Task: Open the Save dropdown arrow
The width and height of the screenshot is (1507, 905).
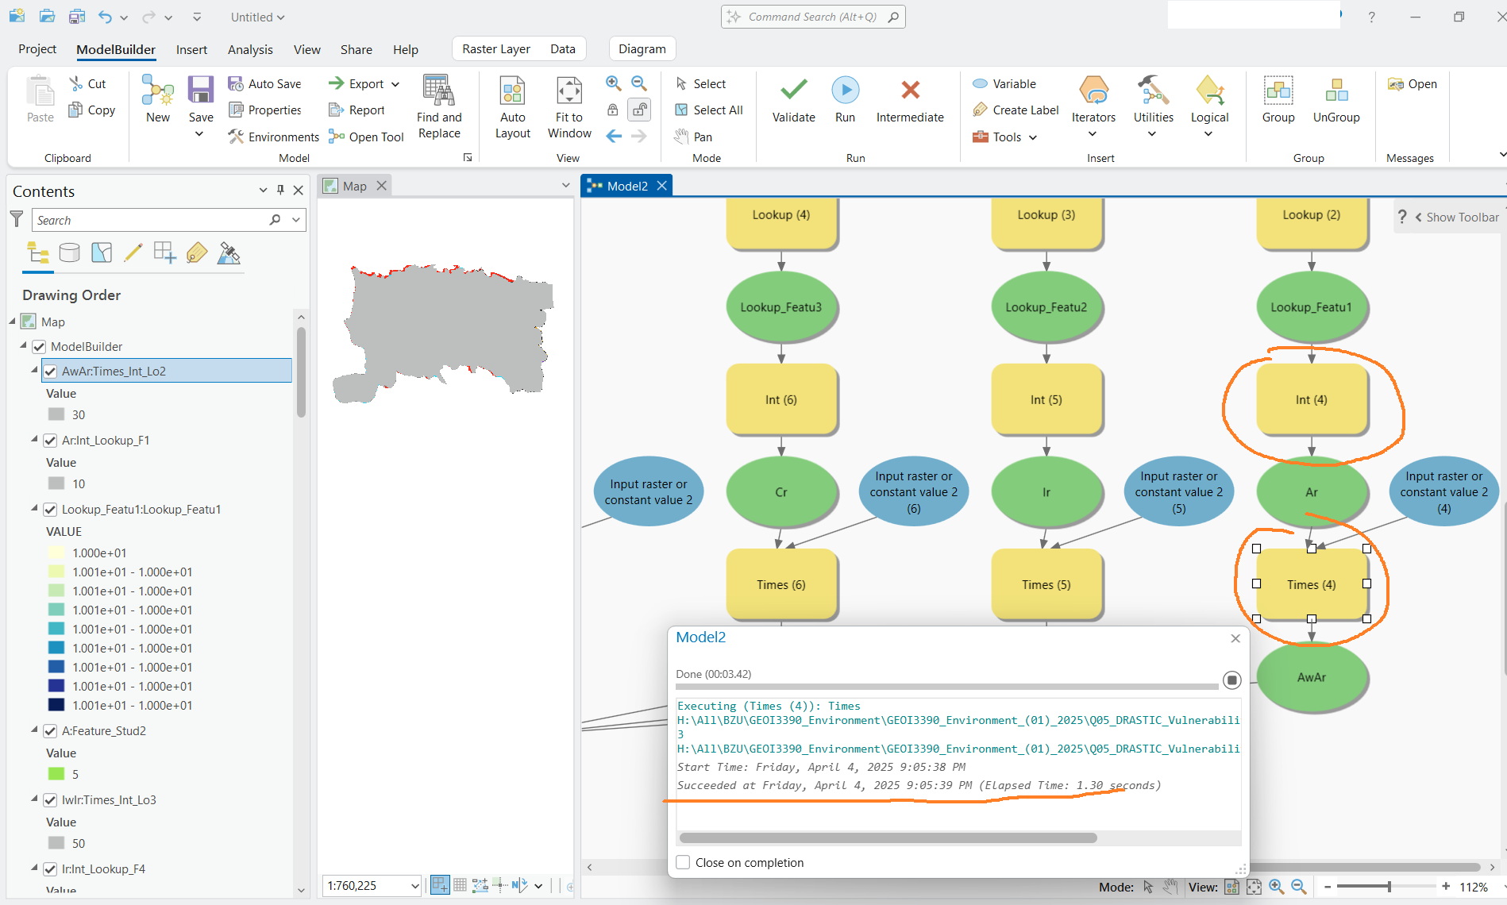Action: click(200, 133)
